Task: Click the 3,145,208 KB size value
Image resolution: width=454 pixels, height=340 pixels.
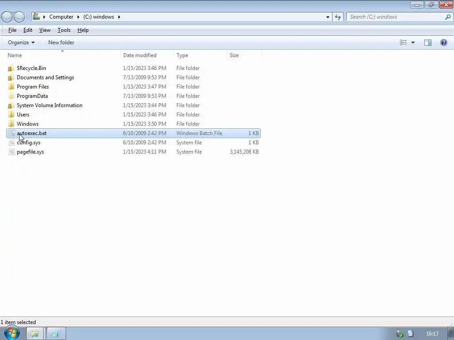Action: coord(244,152)
